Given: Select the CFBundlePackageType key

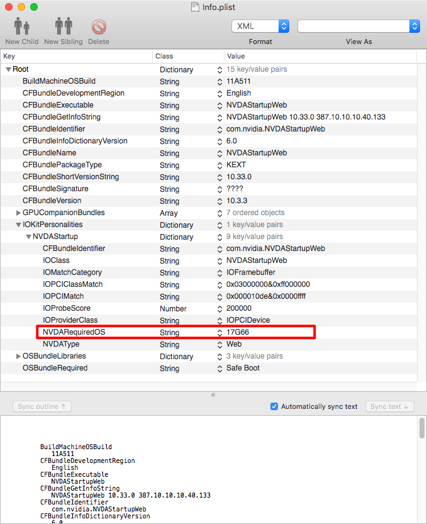Looking at the screenshot, I should coord(62,165).
